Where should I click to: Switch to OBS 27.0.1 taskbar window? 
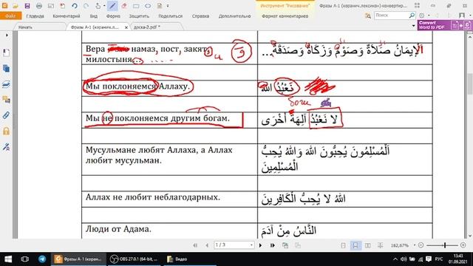135,259
